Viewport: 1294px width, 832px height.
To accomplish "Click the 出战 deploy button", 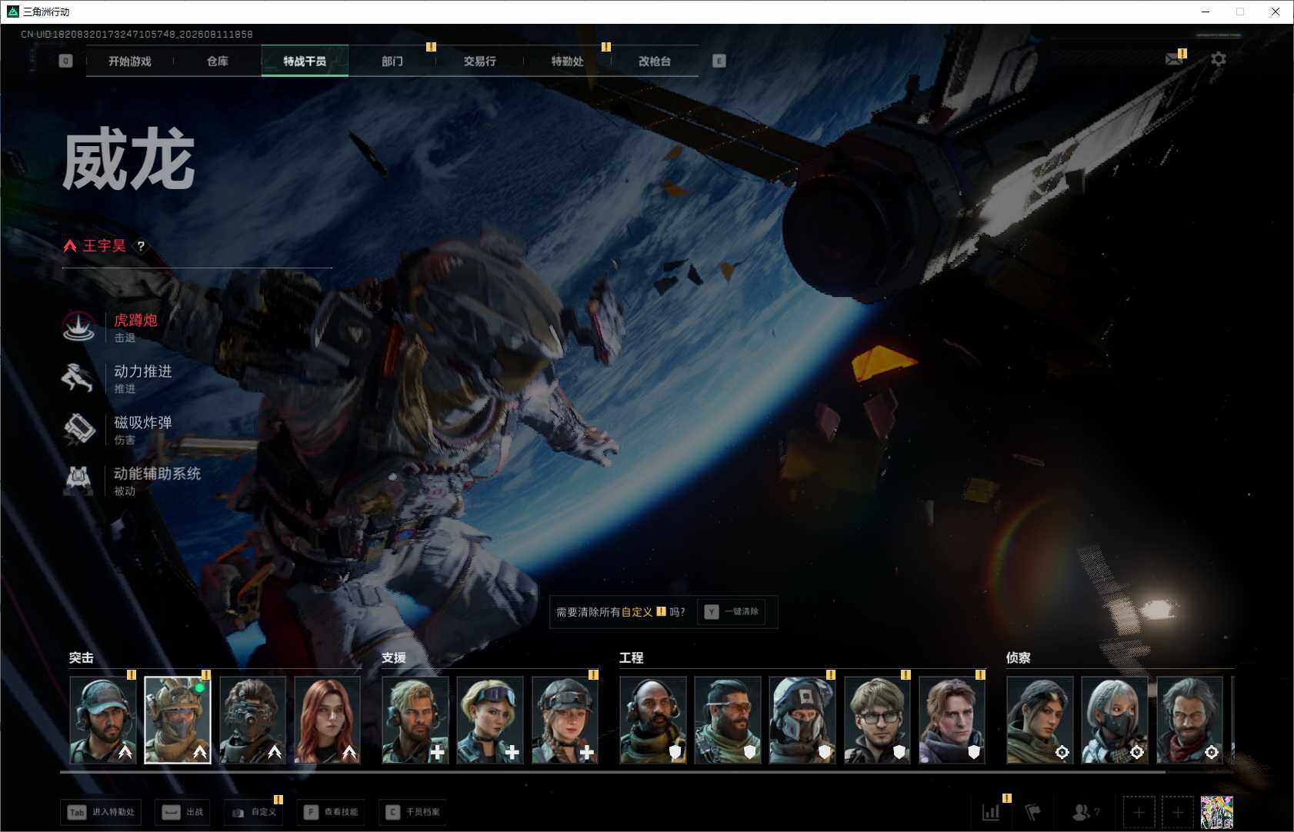I will tap(182, 812).
